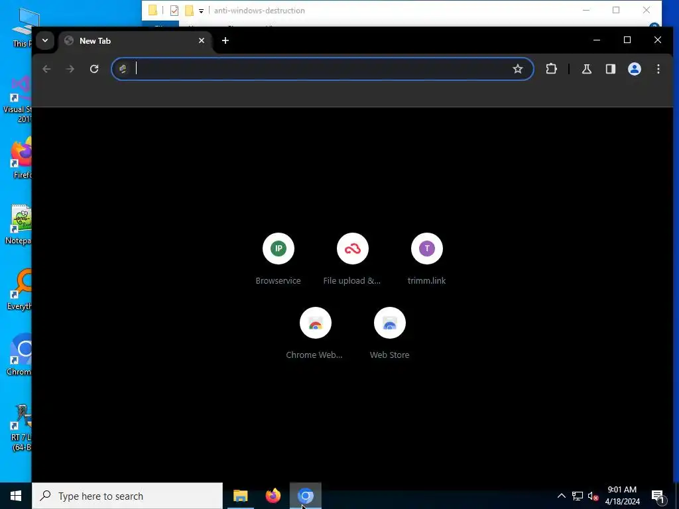Open Quick Access toolbar dropdown in Explorer window
Image resolution: width=679 pixels, height=509 pixels.
pyautogui.click(x=201, y=11)
